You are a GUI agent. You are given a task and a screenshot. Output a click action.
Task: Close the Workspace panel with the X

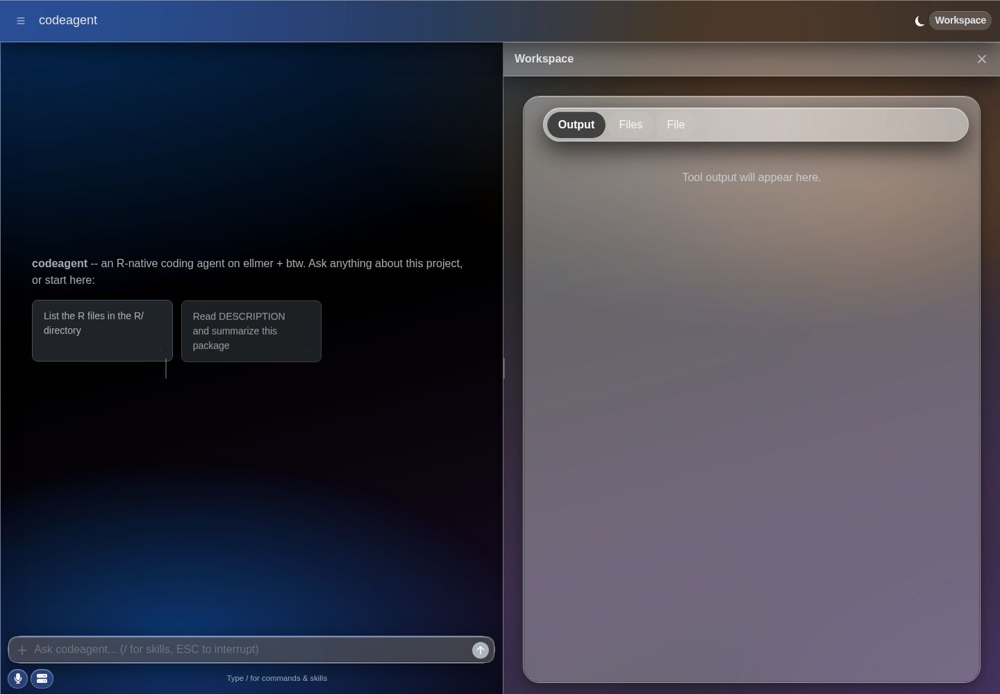tap(981, 59)
